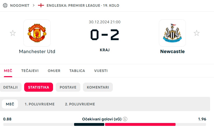Open the POSTAVE section
This screenshot has width=214, height=130.
pos(68,87)
